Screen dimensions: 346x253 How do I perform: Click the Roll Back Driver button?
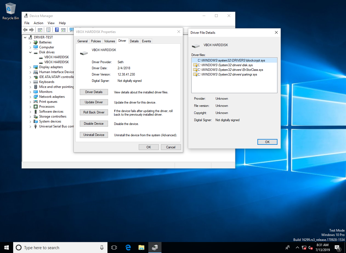coord(94,112)
